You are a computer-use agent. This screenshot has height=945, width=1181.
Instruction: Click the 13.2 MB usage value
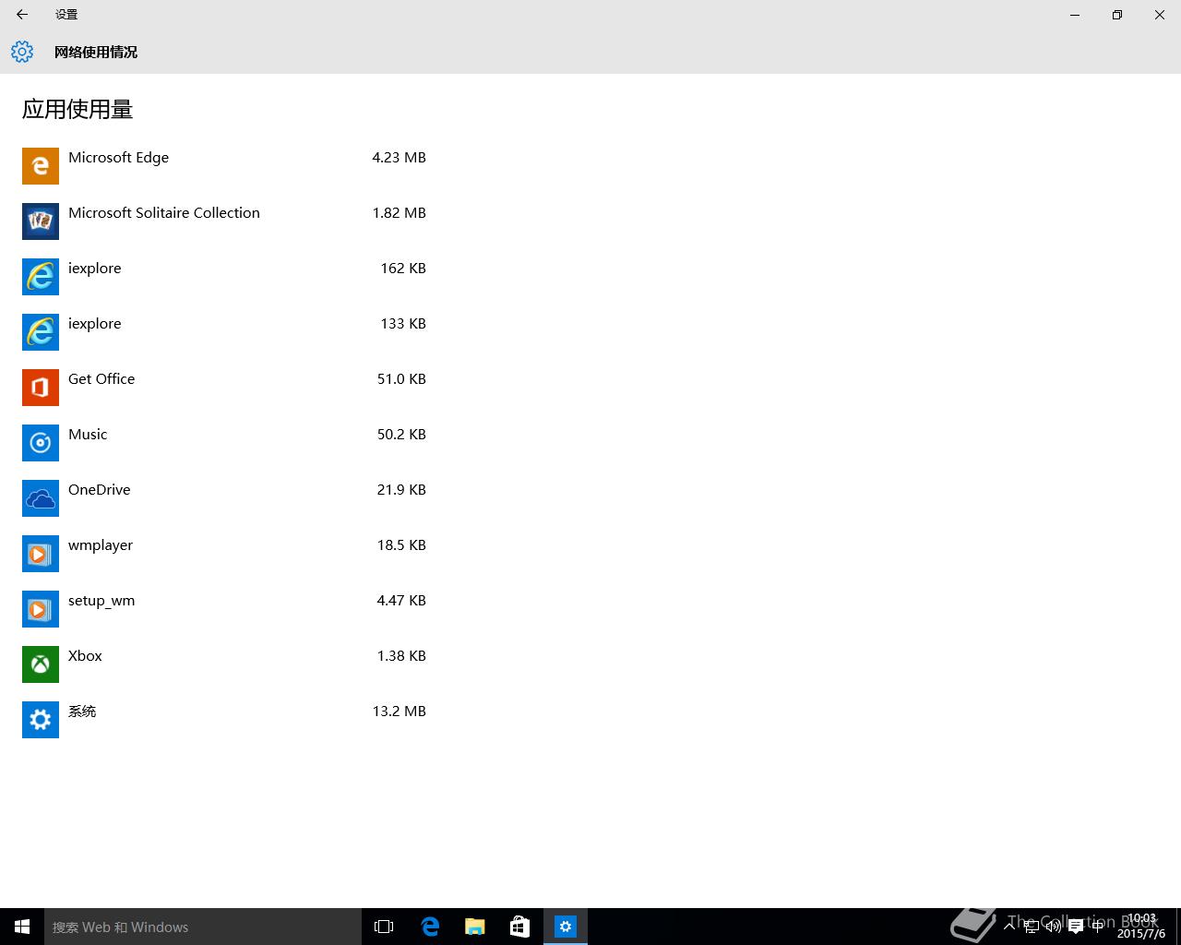click(399, 712)
